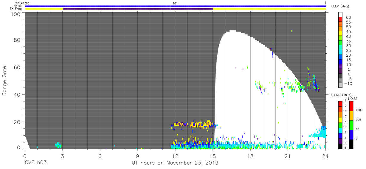Click the 'CVE b03' radar label

point(36,163)
